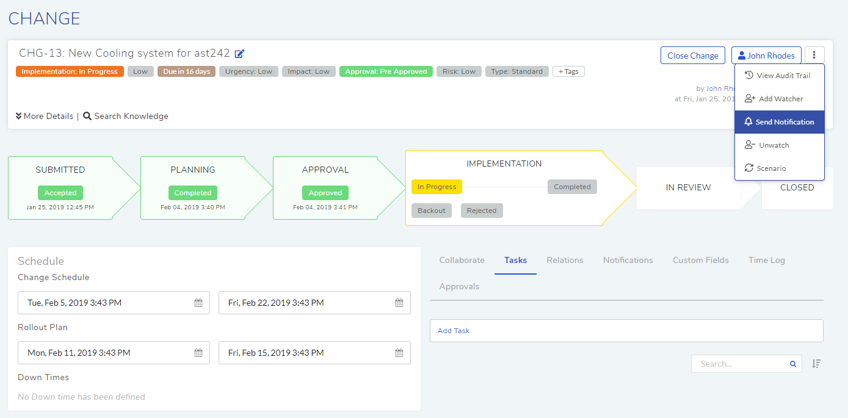Click the Low priority tag
The image size is (848, 418).
[140, 71]
